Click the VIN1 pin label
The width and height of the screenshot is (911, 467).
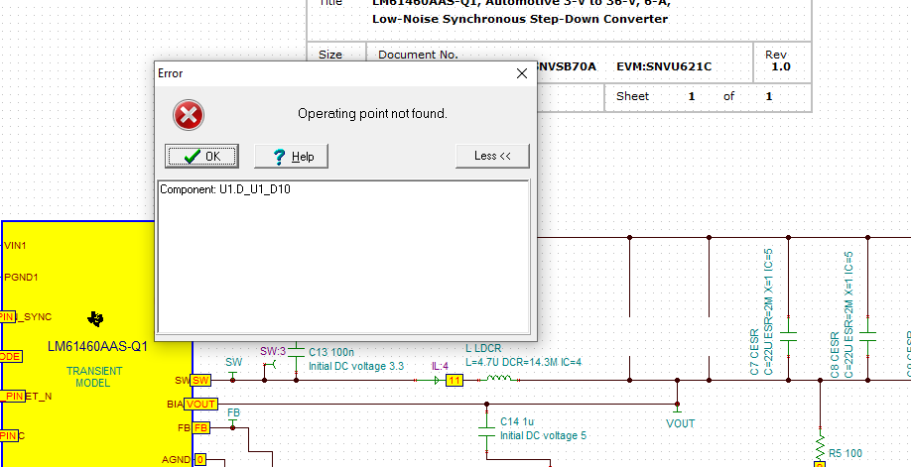pyautogui.click(x=15, y=246)
